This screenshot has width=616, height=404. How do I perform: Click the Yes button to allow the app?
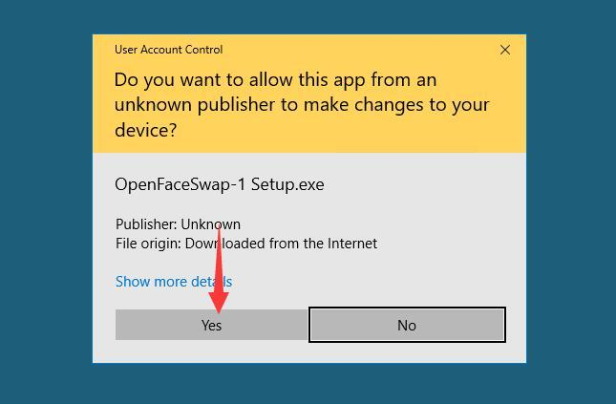212,325
